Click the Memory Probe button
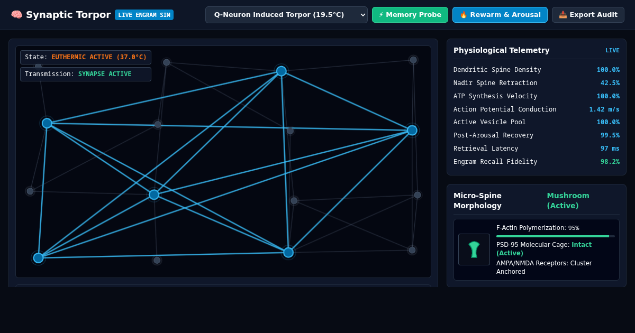 410,15
